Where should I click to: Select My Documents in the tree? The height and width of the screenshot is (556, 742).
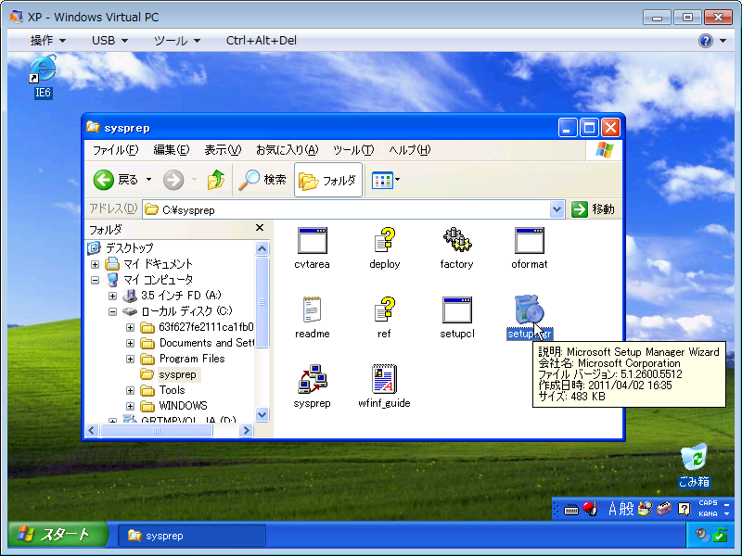[x=158, y=264]
